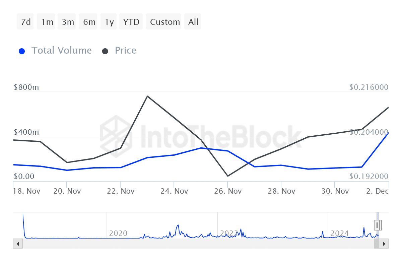Toggle the Total Volume series label
This screenshot has width=402, height=268.
[61, 51]
